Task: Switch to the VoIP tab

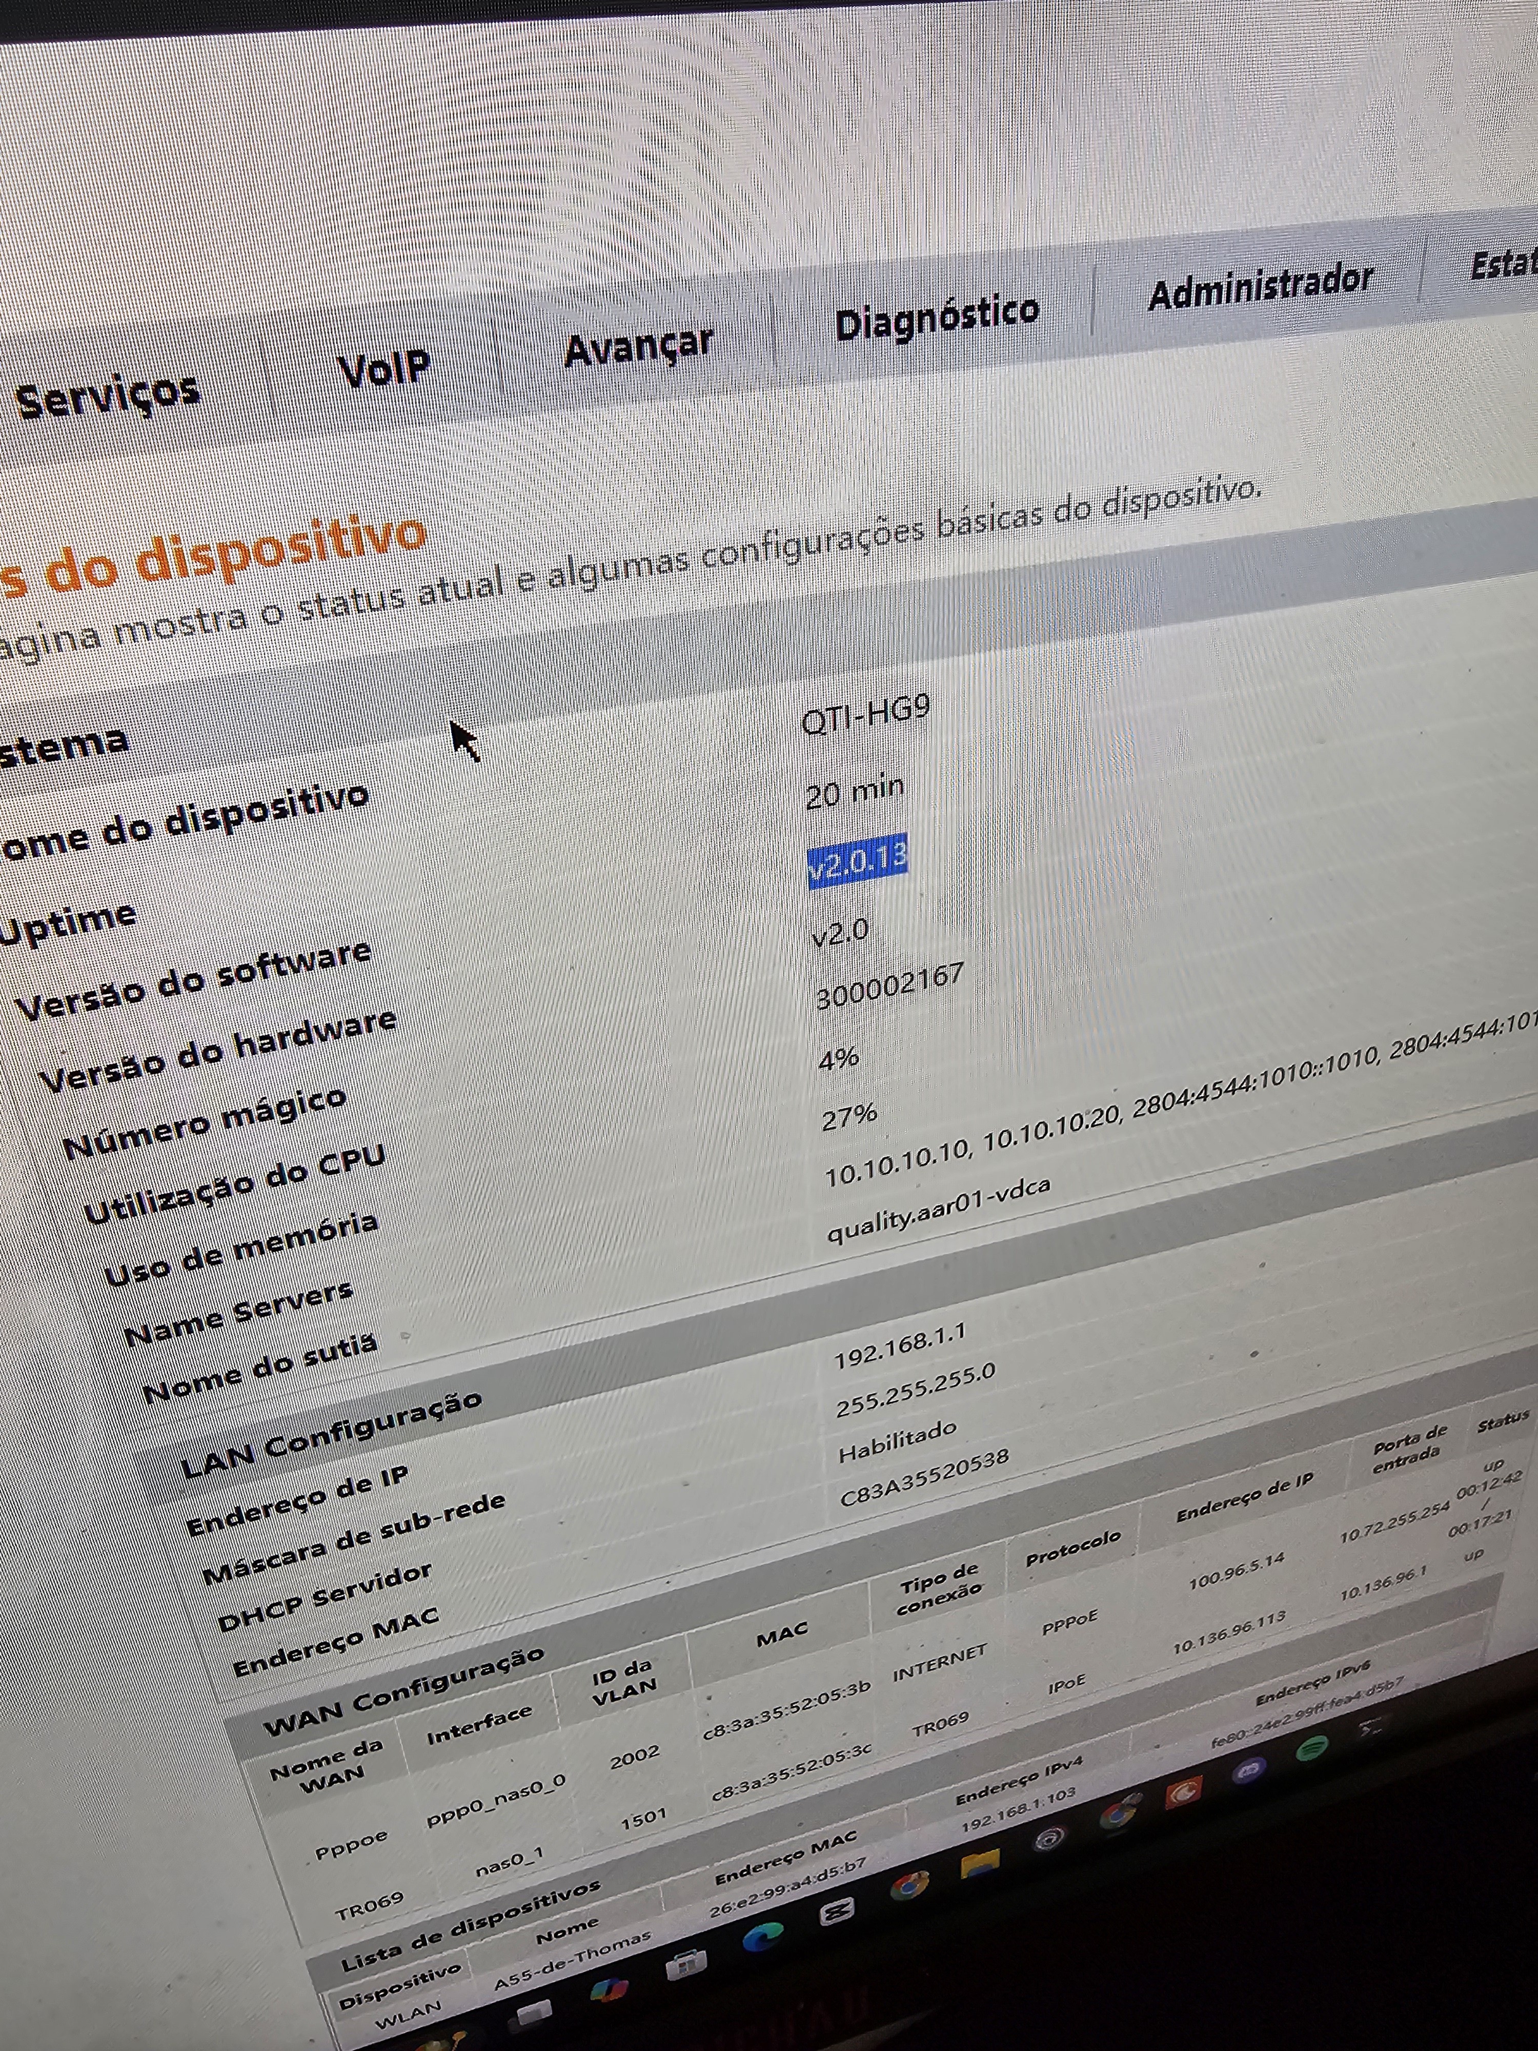Action: [384, 369]
